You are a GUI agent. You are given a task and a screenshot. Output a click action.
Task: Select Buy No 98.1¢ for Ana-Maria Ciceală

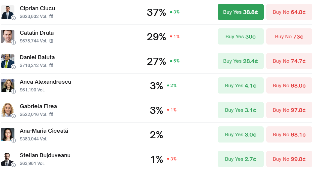(x=289, y=134)
